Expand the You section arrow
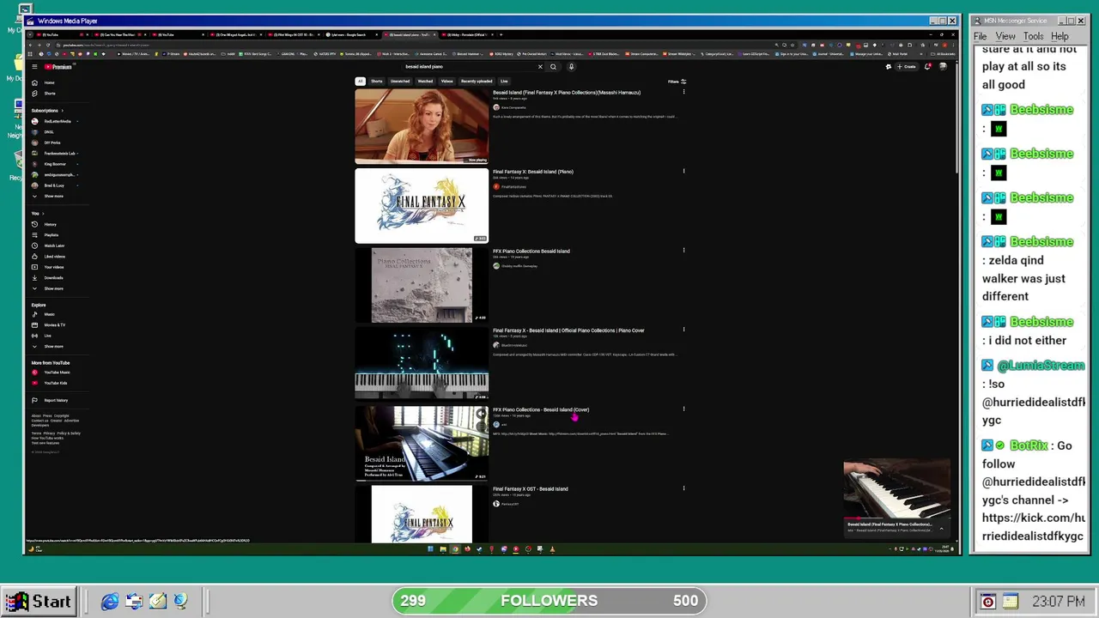 [43, 214]
